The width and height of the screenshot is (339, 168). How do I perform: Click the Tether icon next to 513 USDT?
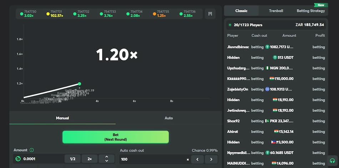tap(275, 58)
